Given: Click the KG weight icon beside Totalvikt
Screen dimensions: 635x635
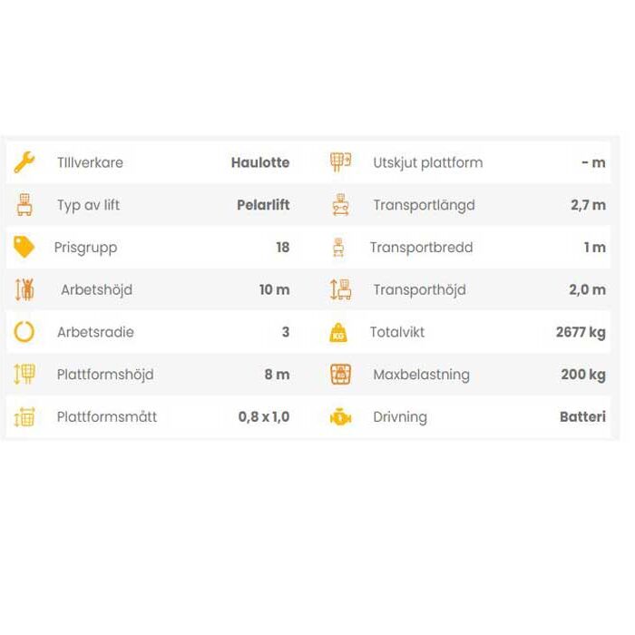Looking at the screenshot, I should tap(338, 333).
